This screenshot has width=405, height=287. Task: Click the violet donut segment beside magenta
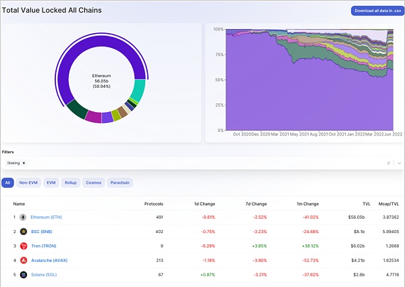[x=107, y=118]
